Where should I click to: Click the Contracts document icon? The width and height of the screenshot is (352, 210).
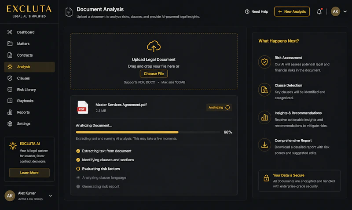[x=10, y=55]
